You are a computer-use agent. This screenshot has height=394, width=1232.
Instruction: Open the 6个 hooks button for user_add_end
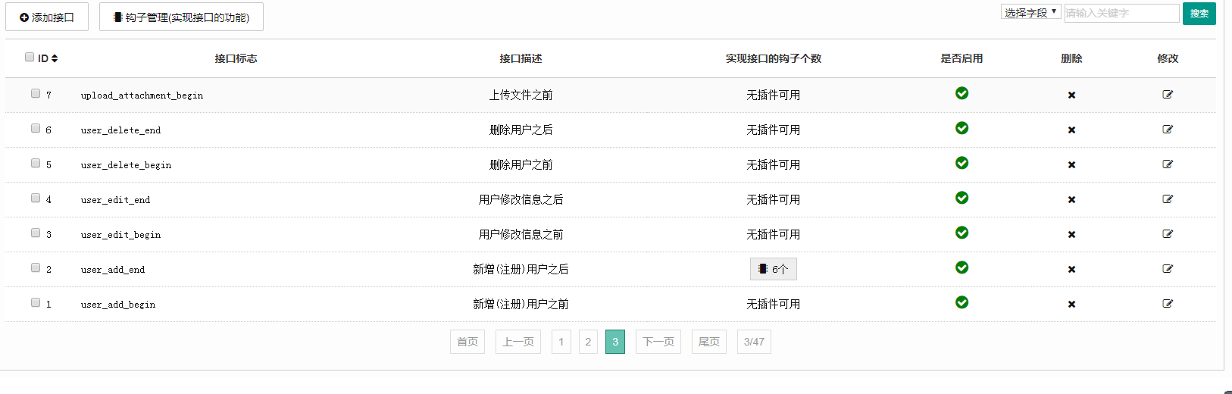(x=773, y=269)
